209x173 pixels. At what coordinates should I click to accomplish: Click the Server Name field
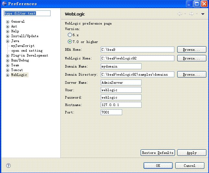coord(121,82)
